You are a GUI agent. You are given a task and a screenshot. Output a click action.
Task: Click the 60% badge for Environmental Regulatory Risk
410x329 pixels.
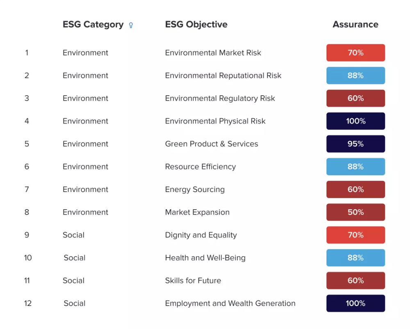(355, 98)
